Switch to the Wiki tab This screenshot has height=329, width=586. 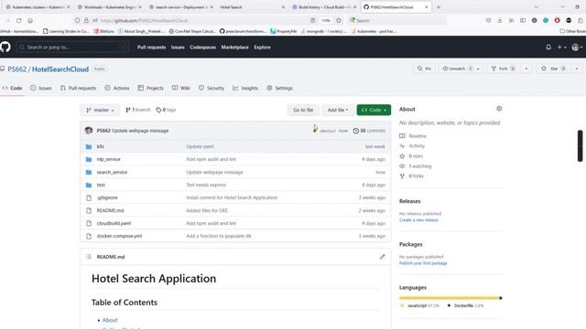(x=181, y=88)
